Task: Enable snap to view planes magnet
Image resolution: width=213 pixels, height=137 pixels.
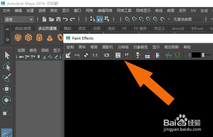Action: click(x=155, y=19)
